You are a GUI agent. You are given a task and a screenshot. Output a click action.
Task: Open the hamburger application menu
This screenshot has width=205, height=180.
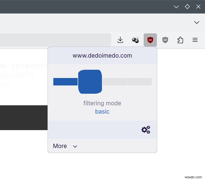195,40
